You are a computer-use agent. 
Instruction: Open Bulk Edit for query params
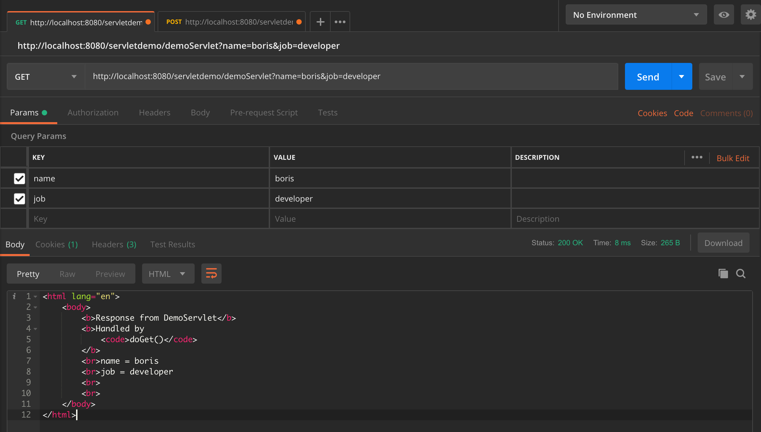pyautogui.click(x=733, y=158)
